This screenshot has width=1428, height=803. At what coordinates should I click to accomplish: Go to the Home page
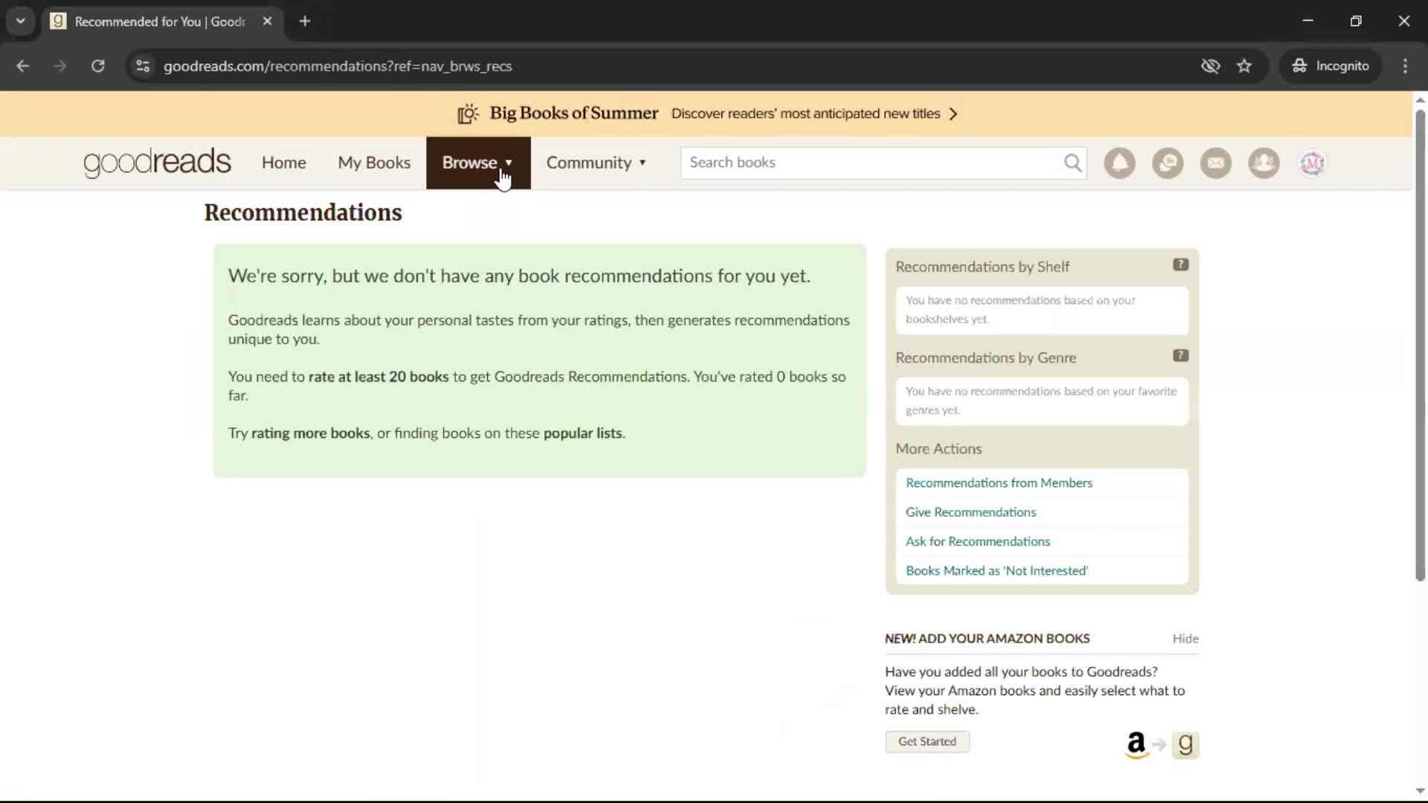(x=283, y=163)
